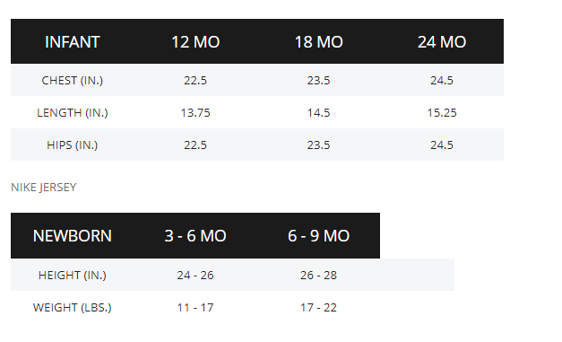Click the CHEST (IN.) row label

coord(72,81)
